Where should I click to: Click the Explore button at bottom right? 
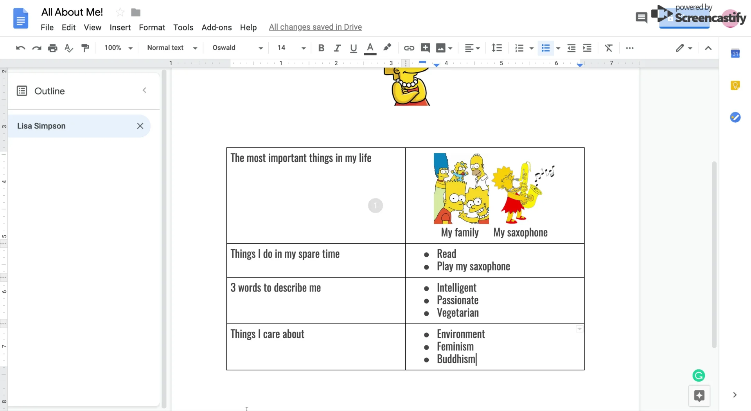(699, 396)
